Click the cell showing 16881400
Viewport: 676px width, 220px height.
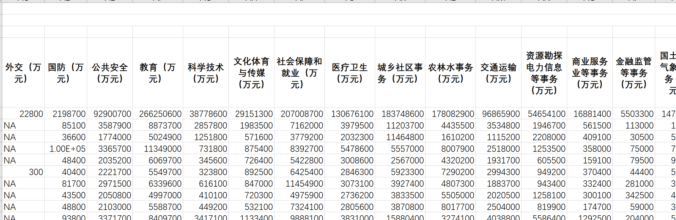click(590, 113)
